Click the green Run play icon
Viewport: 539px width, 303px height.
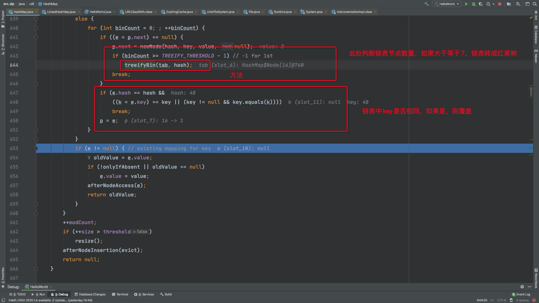[466, 4]
